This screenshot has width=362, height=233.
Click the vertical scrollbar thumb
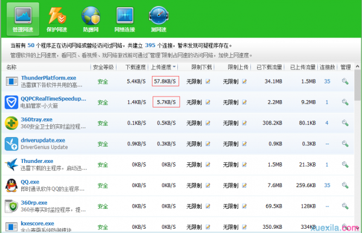[x=358, y=85]
